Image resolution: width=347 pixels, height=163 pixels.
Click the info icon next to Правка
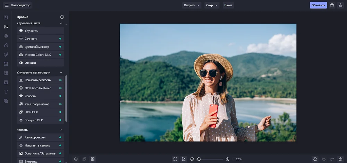click(62, 17)
